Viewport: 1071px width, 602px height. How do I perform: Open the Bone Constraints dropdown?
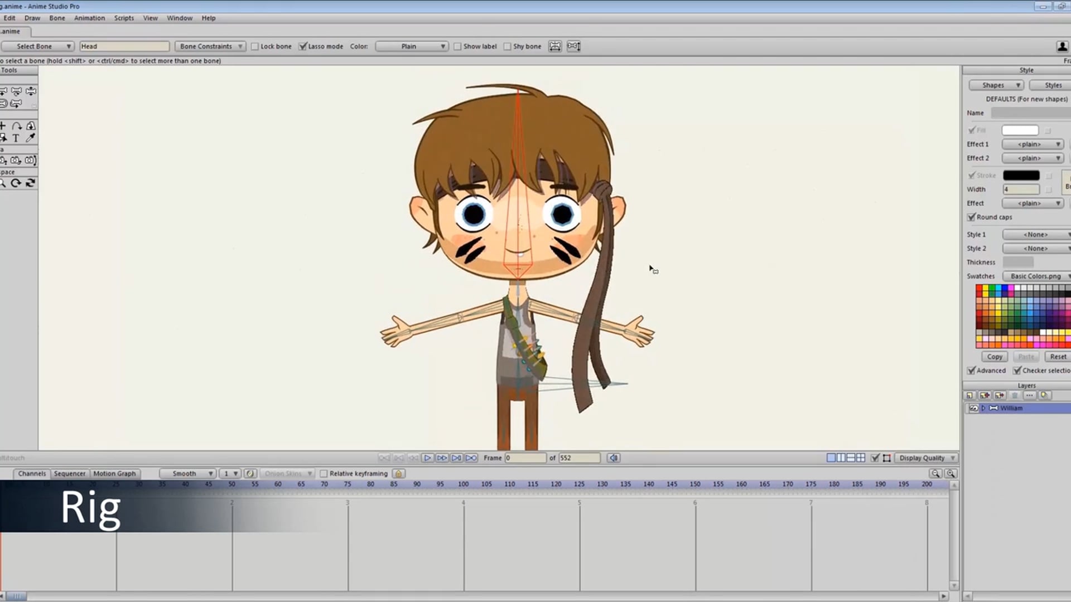210,46
